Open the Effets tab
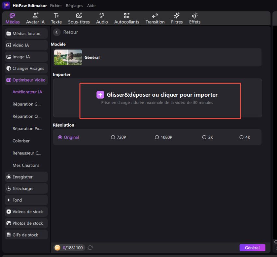This screenshot has height=257, width=277. (x=195, y=19)
